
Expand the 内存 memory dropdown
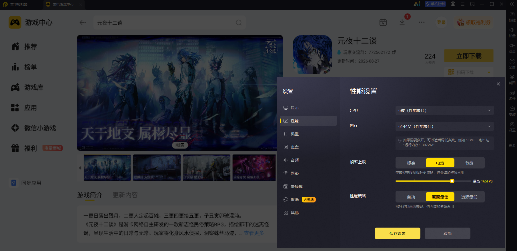tap(444, 126)
